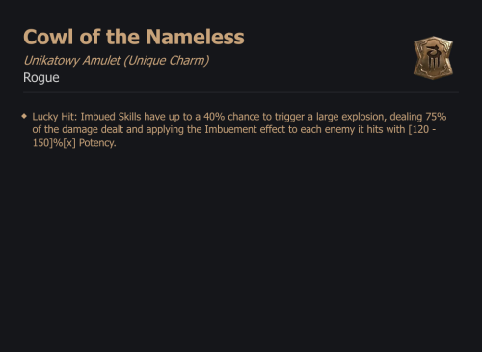
Task: Click the 'Imbuement effect' phrase
Action: click(x=239, y=129)
